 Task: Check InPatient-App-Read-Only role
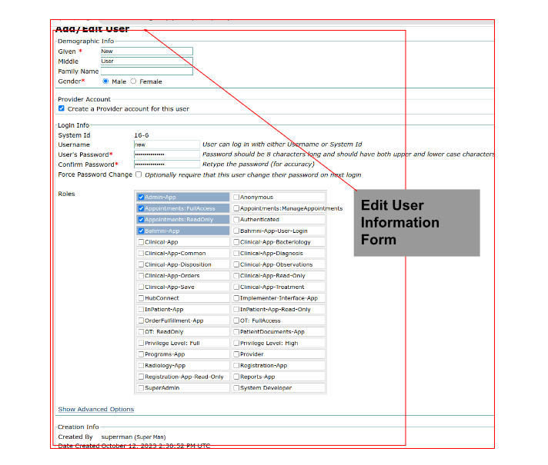tap(236, 309)
